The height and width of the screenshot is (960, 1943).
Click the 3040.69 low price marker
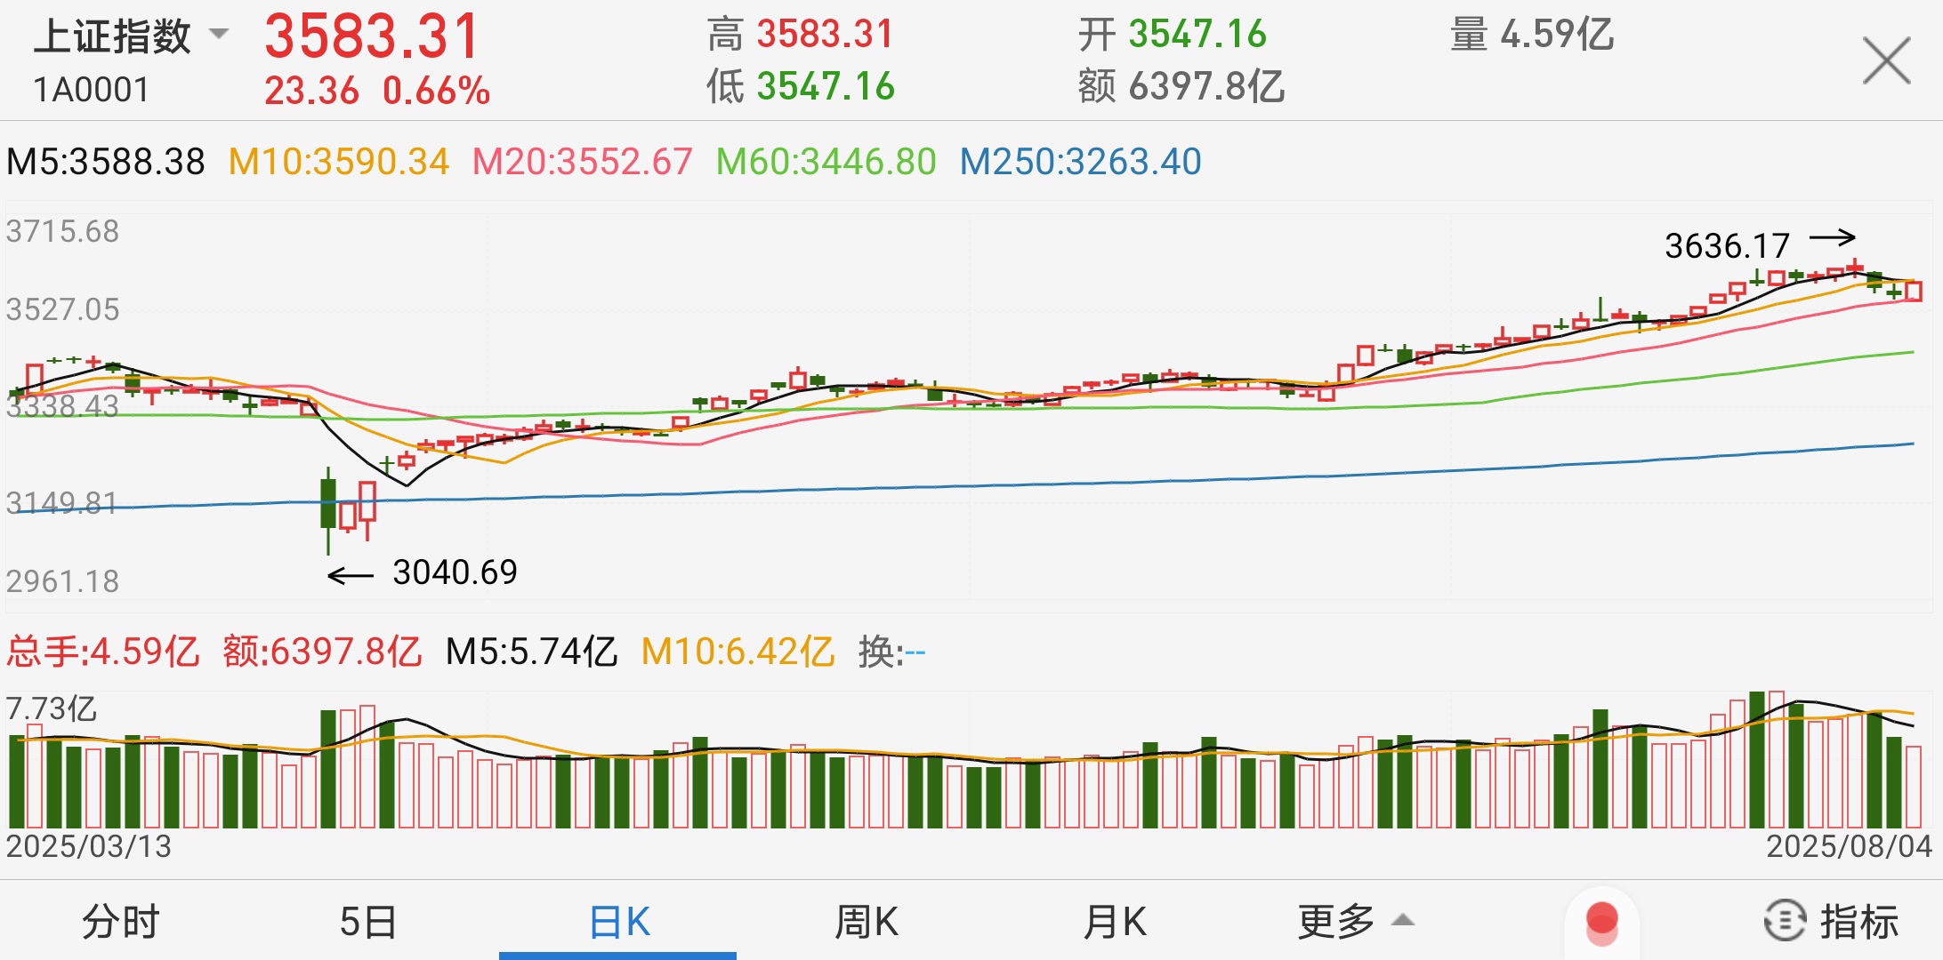pyautogui.click(x=455, y=572)
